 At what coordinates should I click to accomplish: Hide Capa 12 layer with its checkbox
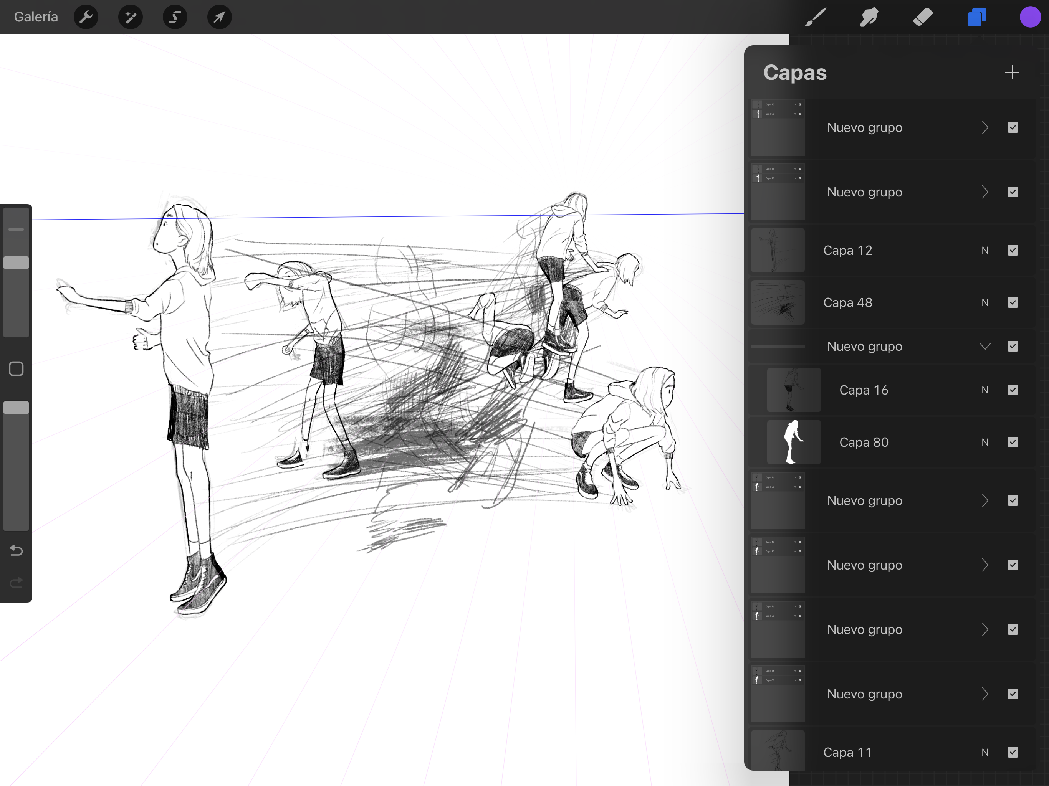(1013, 250)
